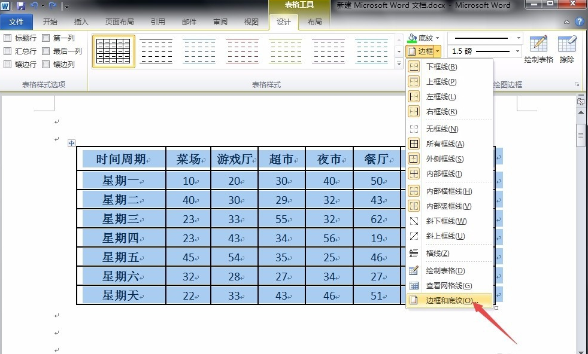Screen dimensions: 588x354
Task: Go to next row of table styles gallery
Action: [x=399, y=51]
